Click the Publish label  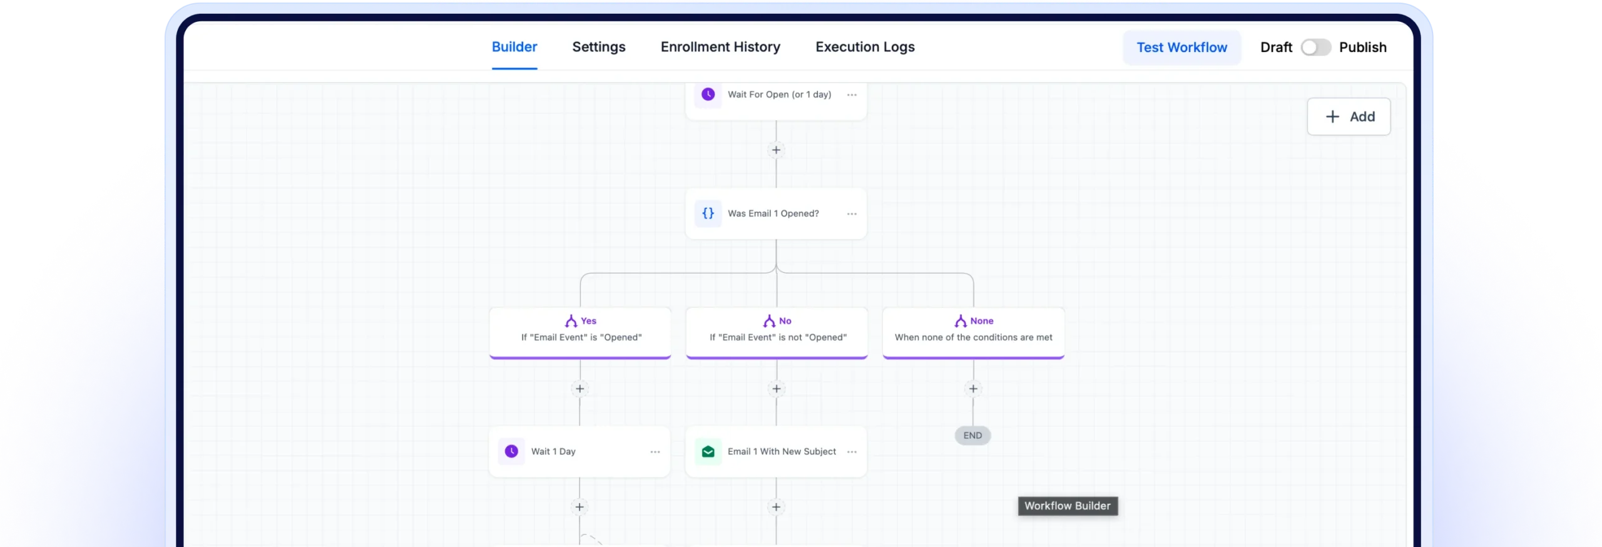click(1362, 48)
